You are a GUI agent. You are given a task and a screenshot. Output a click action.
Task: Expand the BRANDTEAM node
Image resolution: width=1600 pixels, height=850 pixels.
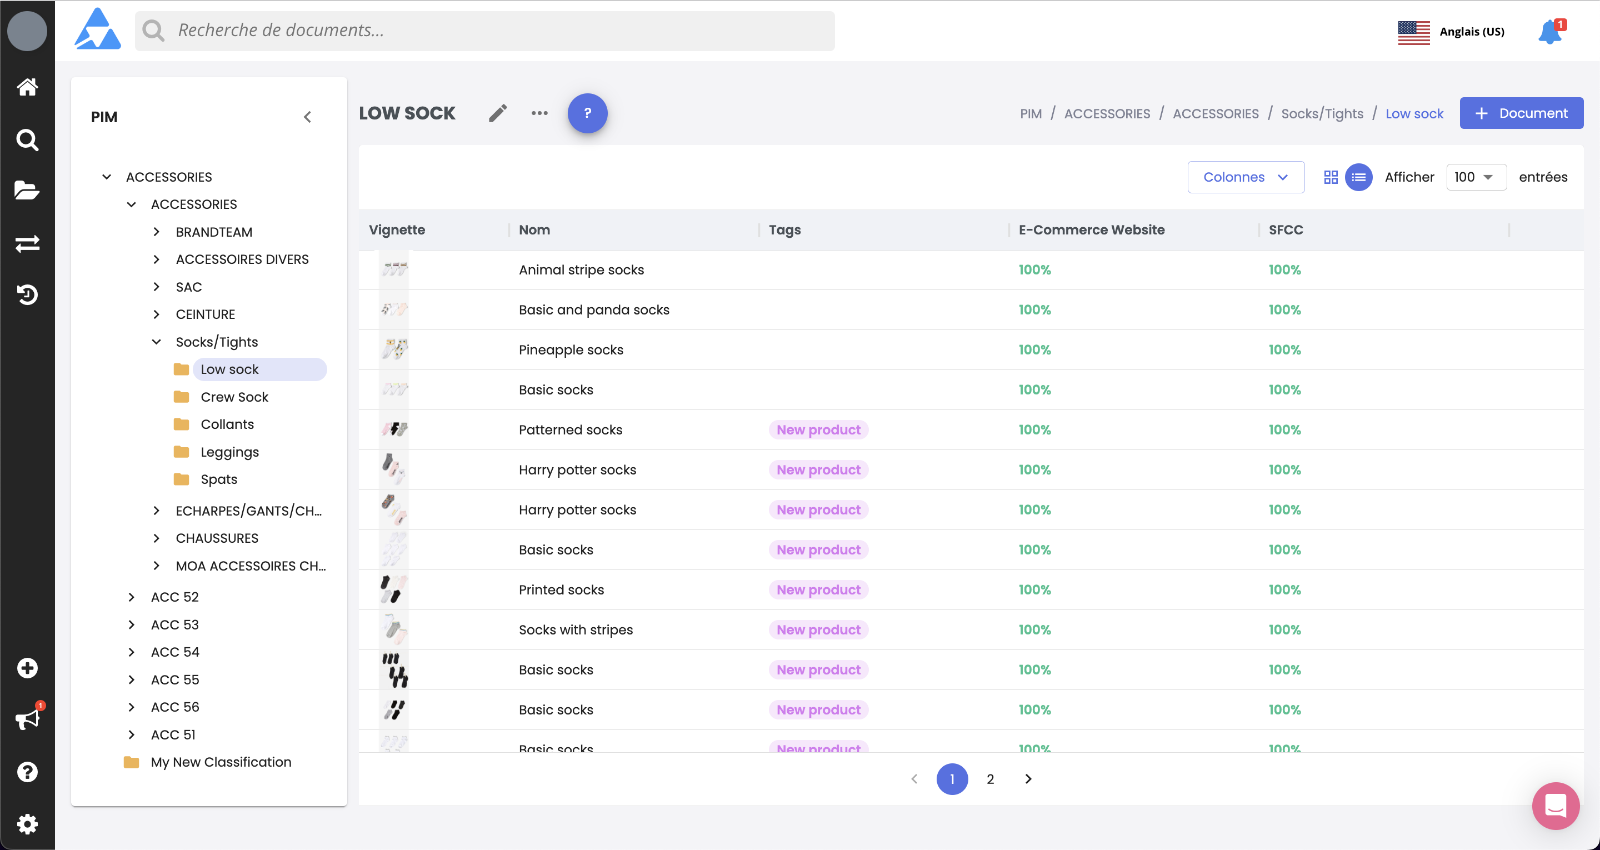(x=157, y=232)
